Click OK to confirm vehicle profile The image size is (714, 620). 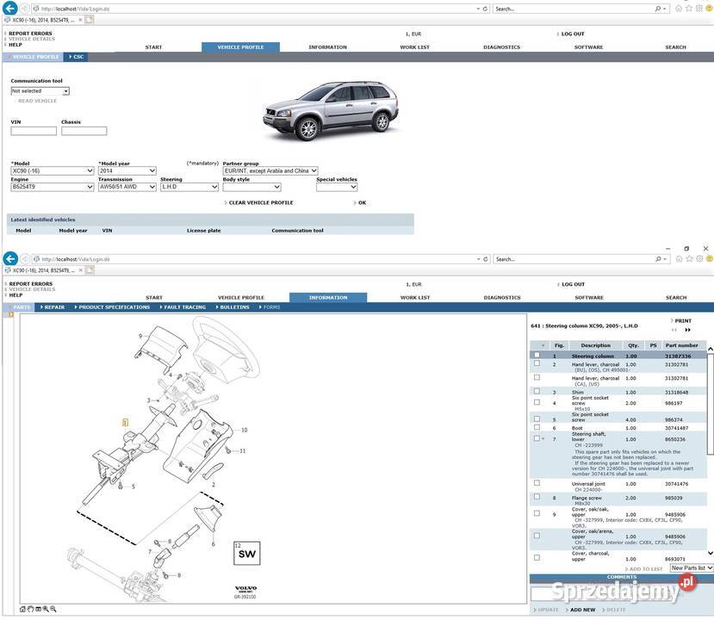click(362, 202)
